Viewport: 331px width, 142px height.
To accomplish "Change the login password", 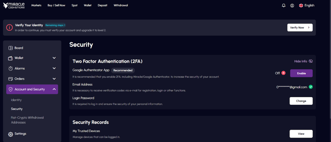I will coord(301,101).
